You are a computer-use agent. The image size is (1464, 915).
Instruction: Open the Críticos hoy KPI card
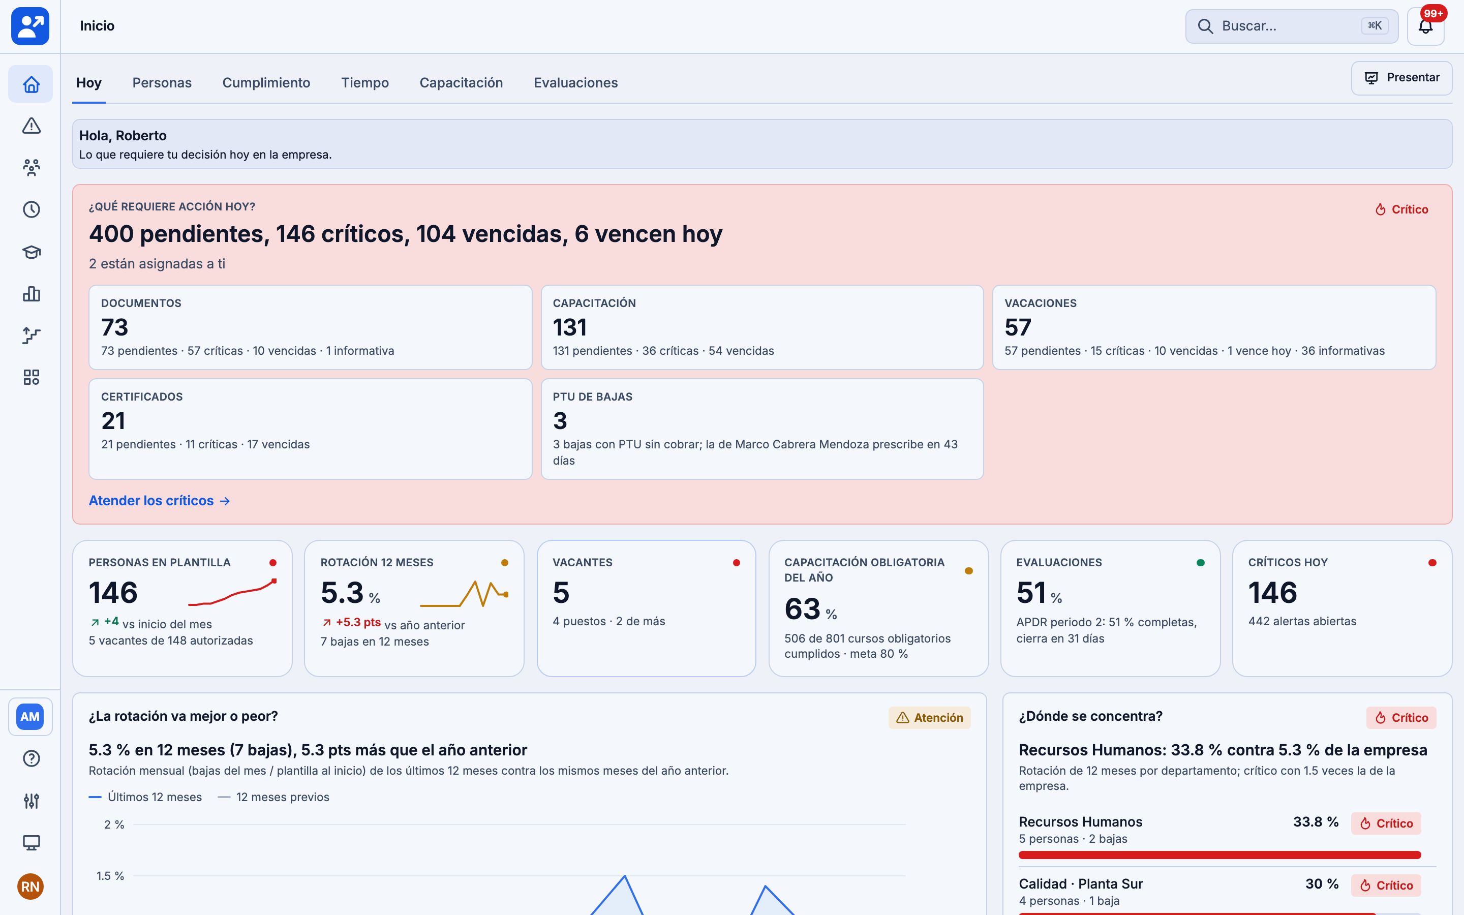pos(1343,608)
